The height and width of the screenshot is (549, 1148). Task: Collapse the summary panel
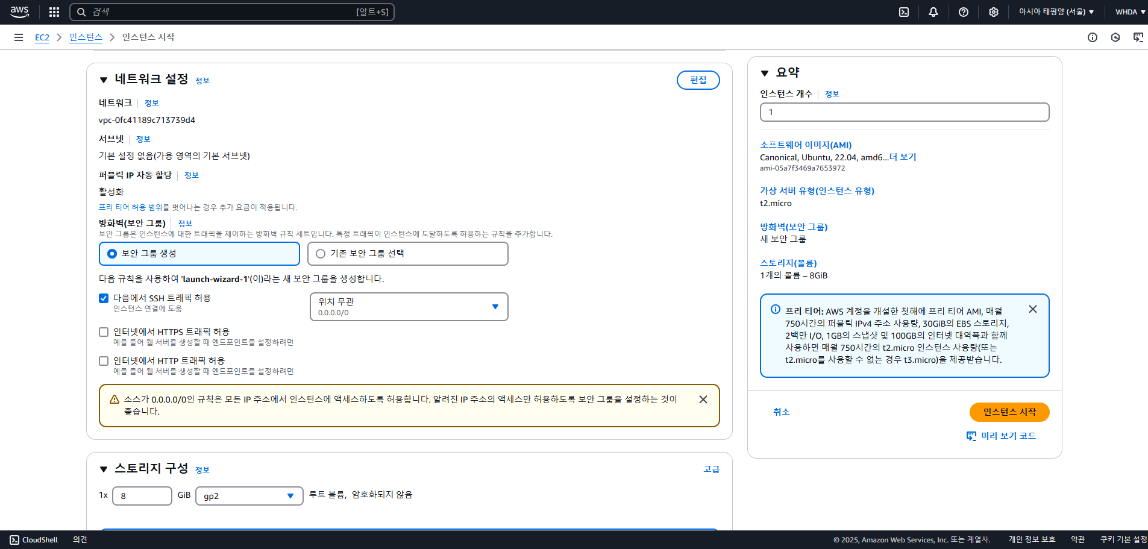[765, 73]
